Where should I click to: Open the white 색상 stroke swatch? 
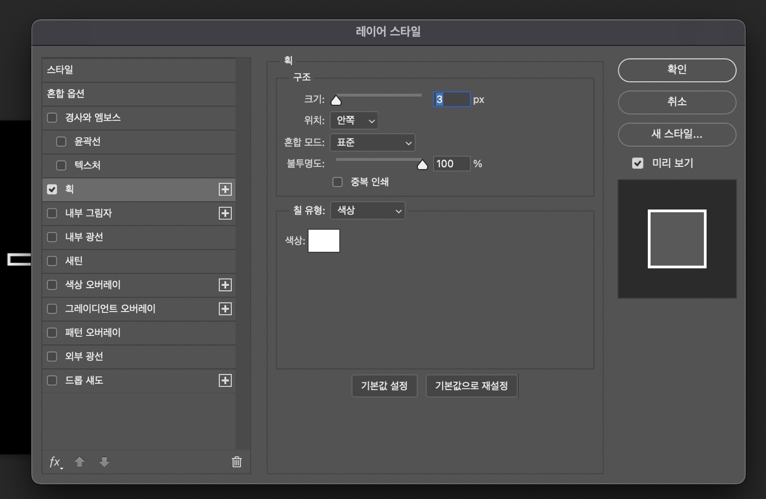coord(323,241)
